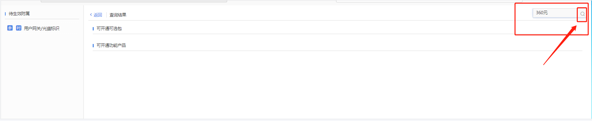Image resolution: width=592 pixels, height=121 pixels.
Task: Click the blue 时 badge icon
Action: pyautogui.click(x=19, y=28)
